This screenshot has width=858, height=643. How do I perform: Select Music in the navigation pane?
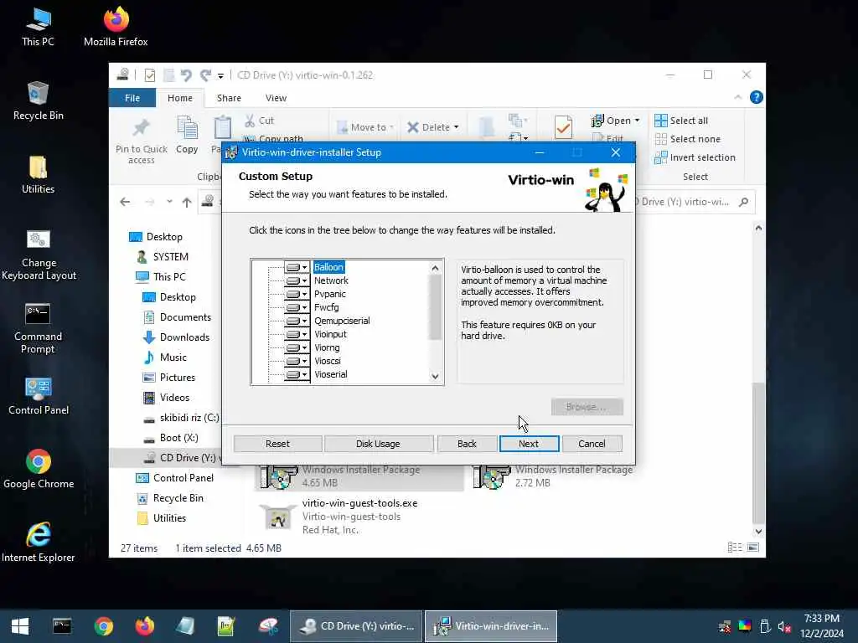point(164,358)
